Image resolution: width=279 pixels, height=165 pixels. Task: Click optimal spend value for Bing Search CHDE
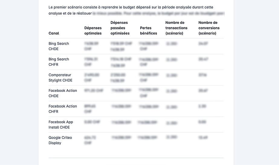[x=92, y=46]
